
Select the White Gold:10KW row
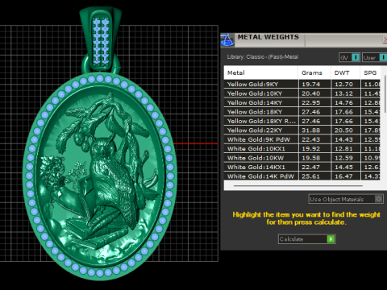coord(302,158)
